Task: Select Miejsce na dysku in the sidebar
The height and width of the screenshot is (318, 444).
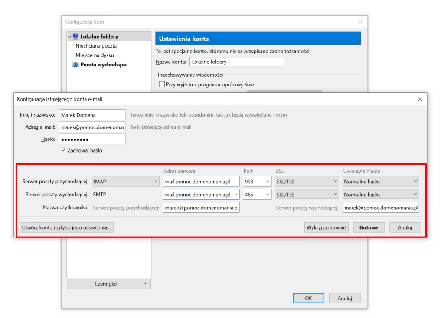Action: 95,55
